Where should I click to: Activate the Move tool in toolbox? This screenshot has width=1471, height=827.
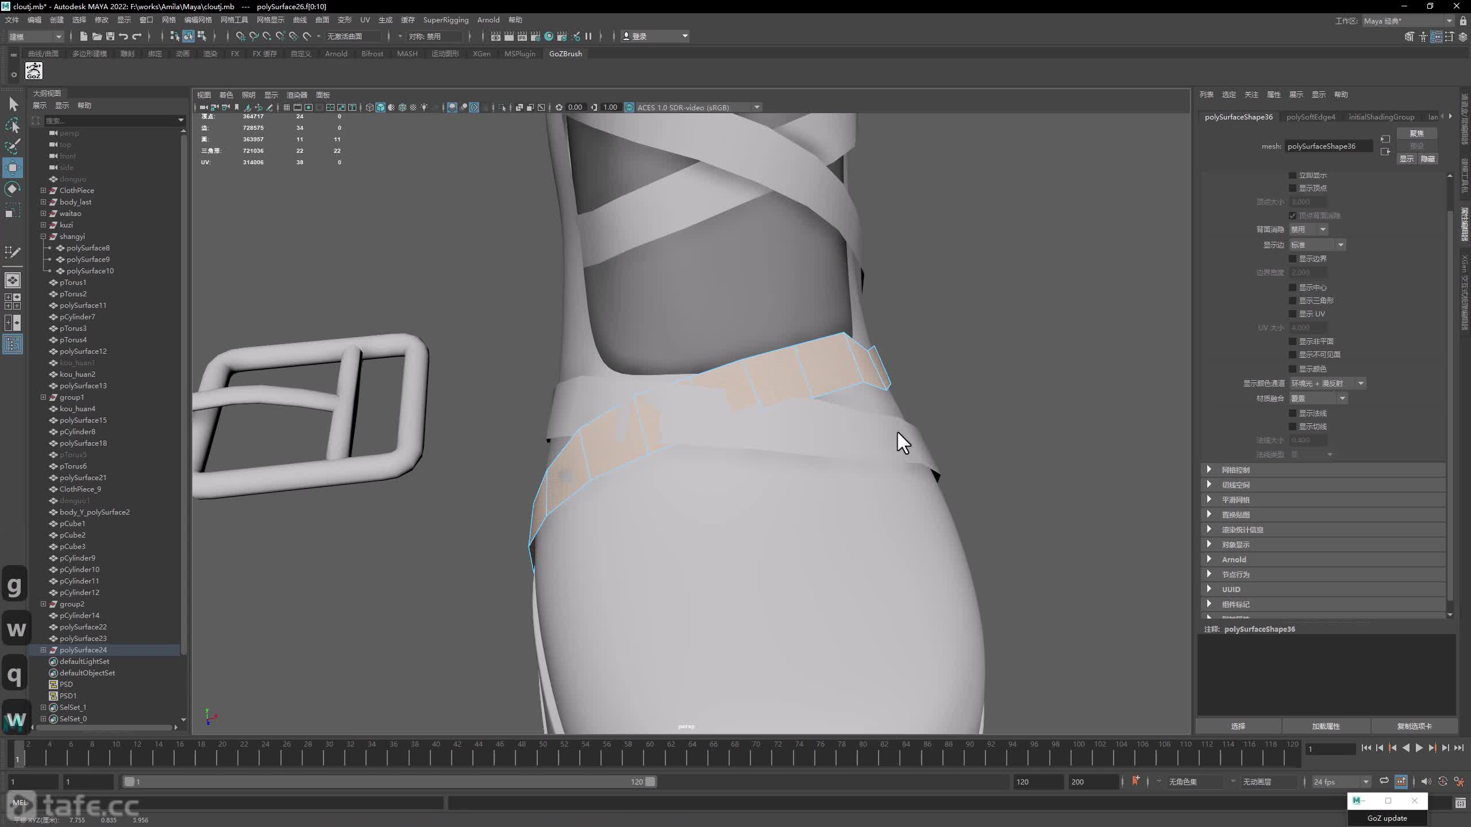pos(13,168)
